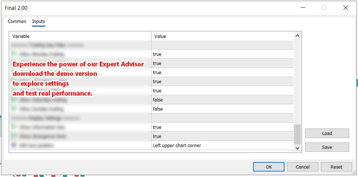Click the green icon beside Show divergence lines
Viewport: 358px width, 177px height.
(x=14, y=136)
